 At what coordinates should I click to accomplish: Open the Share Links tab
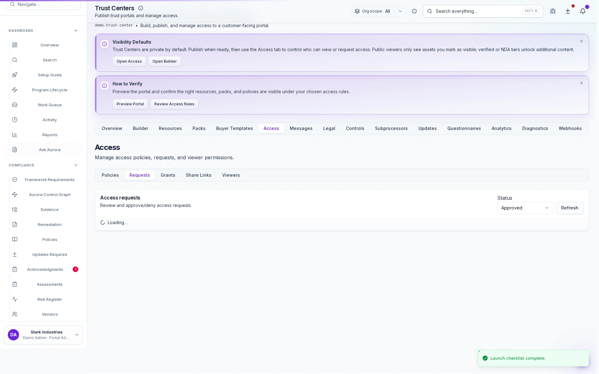coord(198,175)
